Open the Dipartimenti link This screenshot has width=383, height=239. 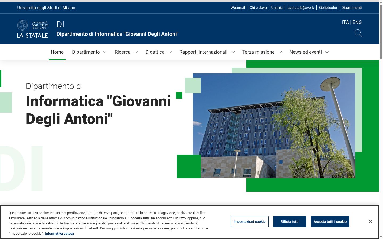tap(352, 8)
